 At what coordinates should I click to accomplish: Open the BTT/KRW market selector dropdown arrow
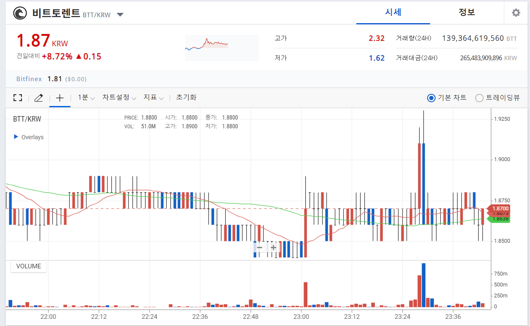coord(120,15)
